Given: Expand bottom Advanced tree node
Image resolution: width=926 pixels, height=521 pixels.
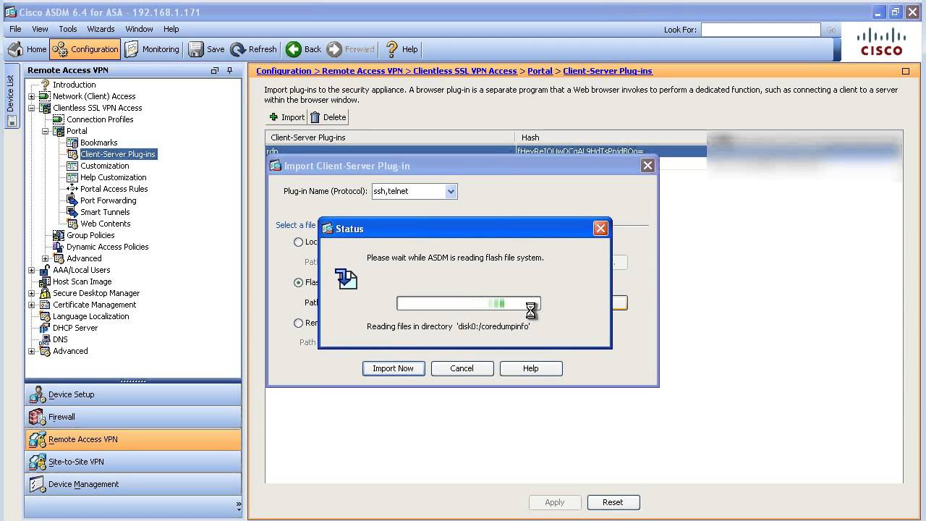Looking at the screenshot, I should (x=31, y=351).
